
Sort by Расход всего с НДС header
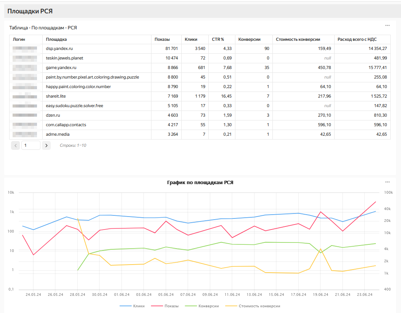(357, 39)
